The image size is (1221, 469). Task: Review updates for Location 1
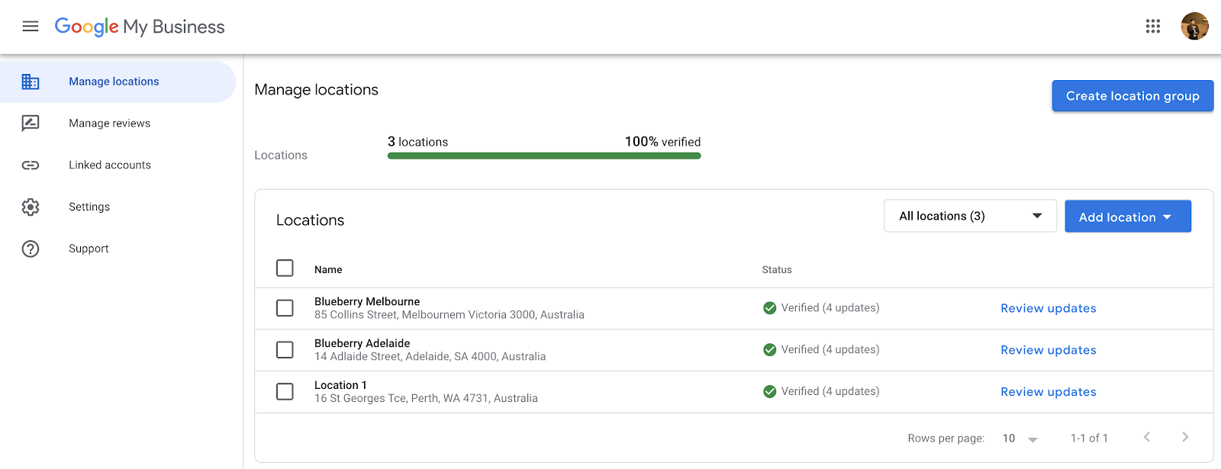pos(1049,392)
